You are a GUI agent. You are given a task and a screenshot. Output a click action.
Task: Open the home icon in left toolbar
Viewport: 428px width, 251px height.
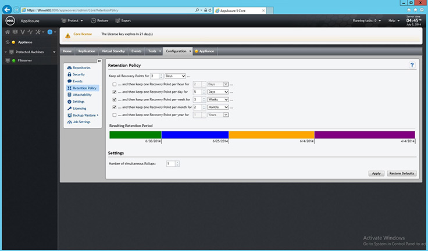8,32
